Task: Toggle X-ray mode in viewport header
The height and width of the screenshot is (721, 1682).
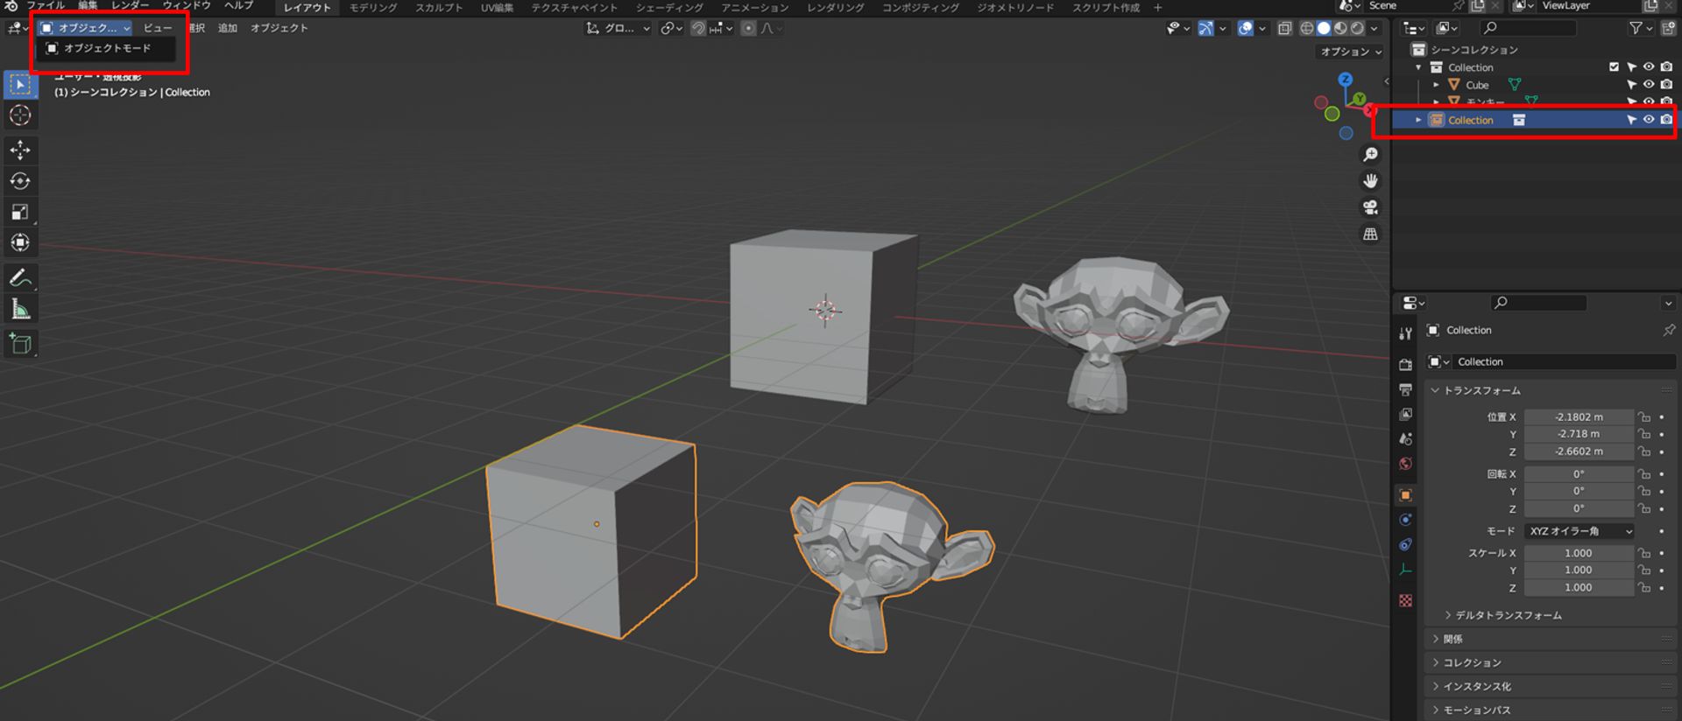Action: tap(1284, 29)
